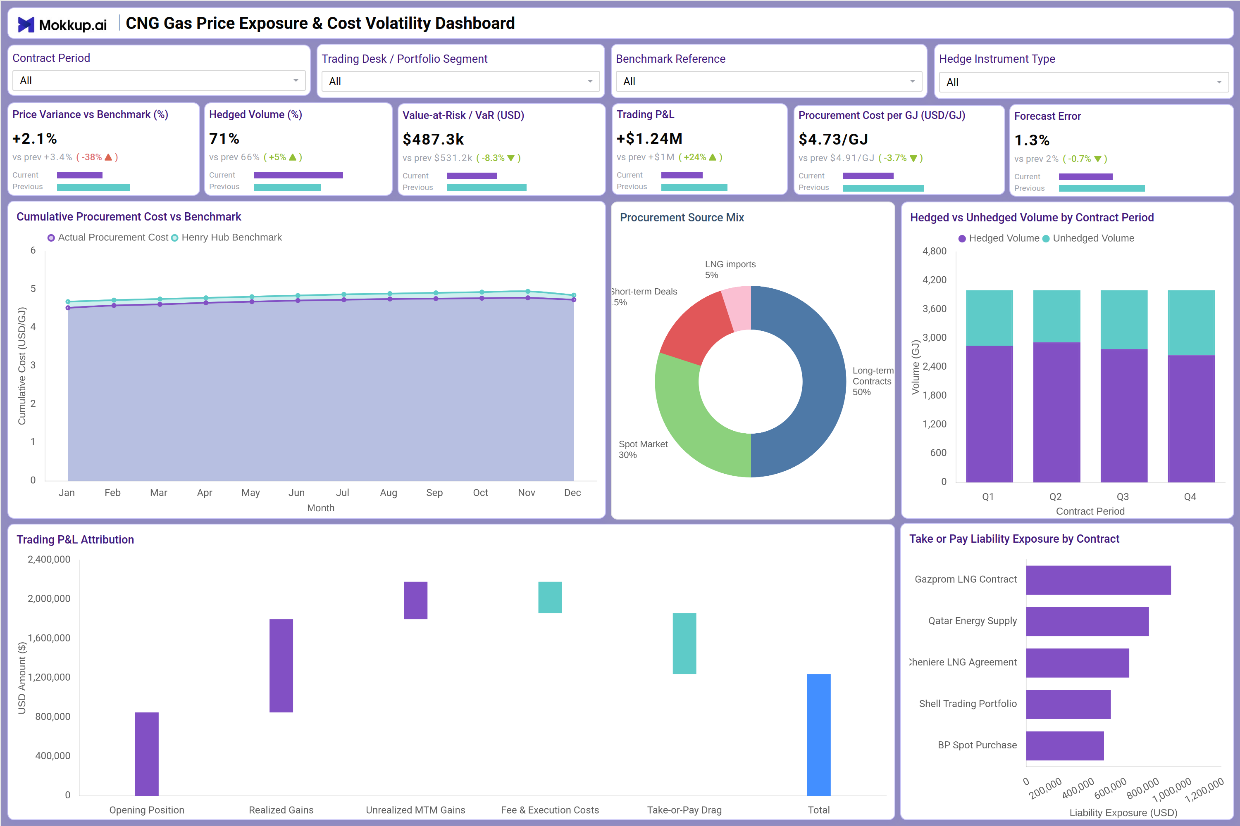Viewport: 1240px width, 826px height.
Task: Click the green down arrow in Value-at-Risk card
Action: [511, 158]
